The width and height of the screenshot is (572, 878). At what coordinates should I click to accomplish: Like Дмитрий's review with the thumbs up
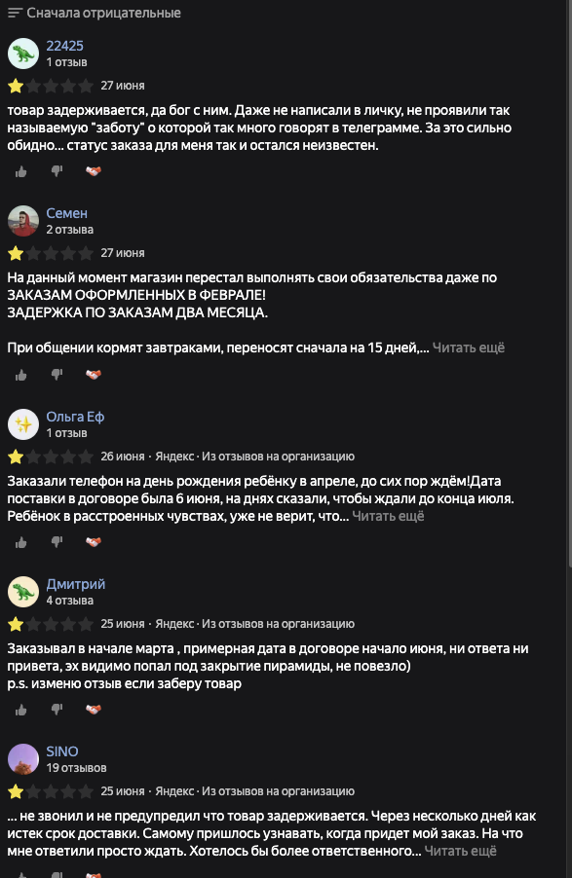pyautogui.click(x=21, y=710)
